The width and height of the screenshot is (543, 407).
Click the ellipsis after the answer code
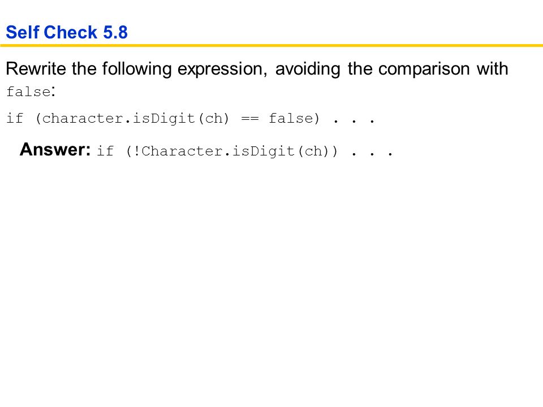(x=372, y=154)
